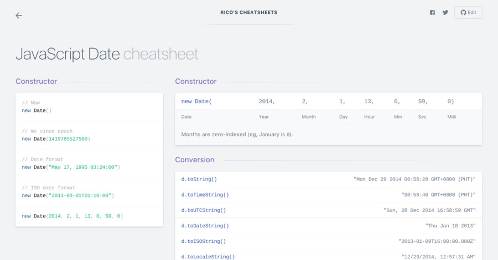Image resolution: width=498 pixels, height=260 pixels.
Task: Click the left Constructor section heading
Action: 36,81
